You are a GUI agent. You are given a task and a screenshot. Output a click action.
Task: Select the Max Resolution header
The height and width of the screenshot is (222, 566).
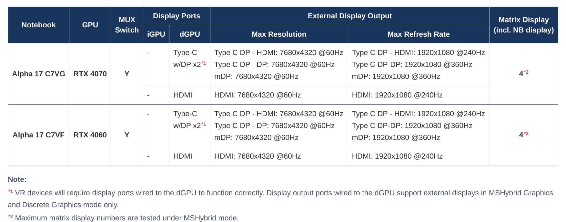click(279, 34)
